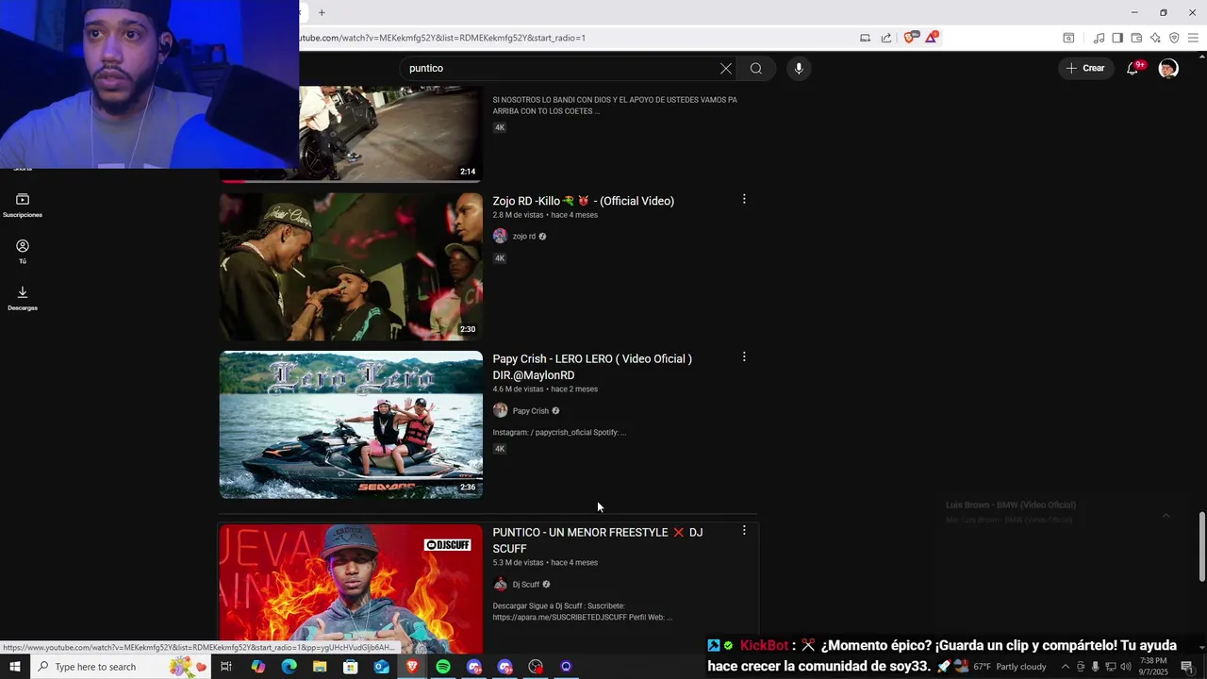Play the top video thumbnail lasting 2:14
Viewport: 1207px width, 679px height.
390,134
